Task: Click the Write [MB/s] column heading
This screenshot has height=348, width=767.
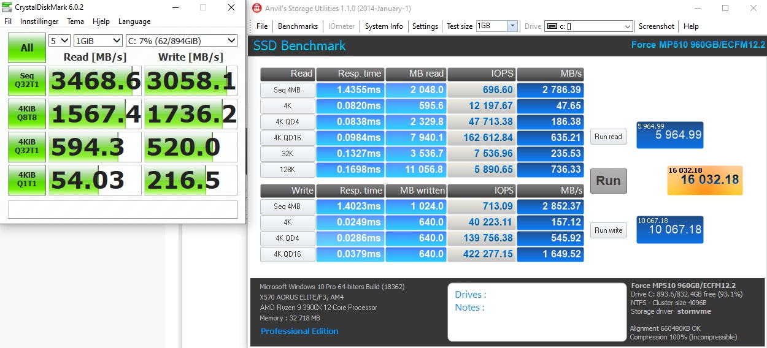Action: point(191,56)
